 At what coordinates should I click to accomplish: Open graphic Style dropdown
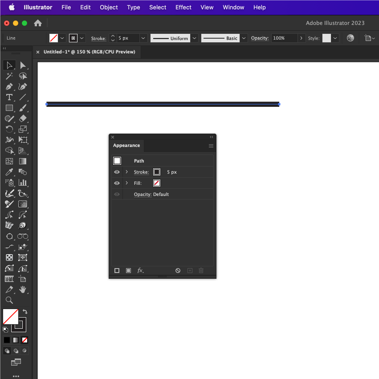click(x=335, y=38)
